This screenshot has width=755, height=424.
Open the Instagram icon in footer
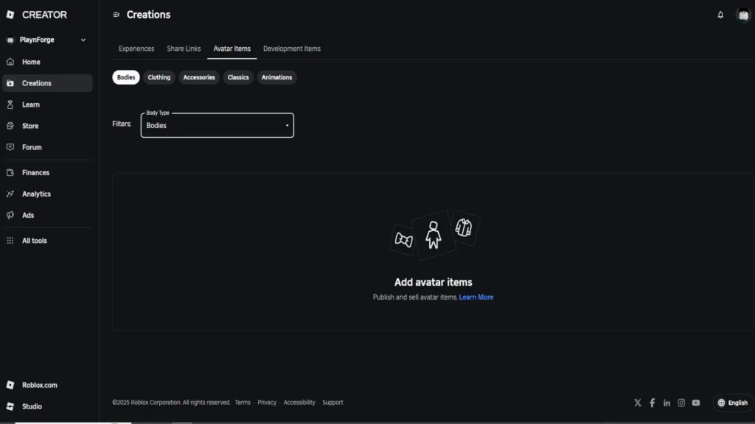(x=681, y=403)
